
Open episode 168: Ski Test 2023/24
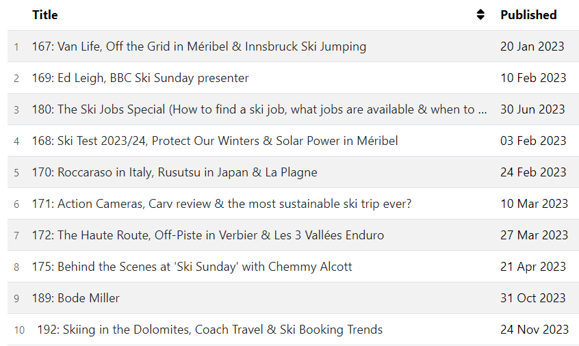pos(214,141)
